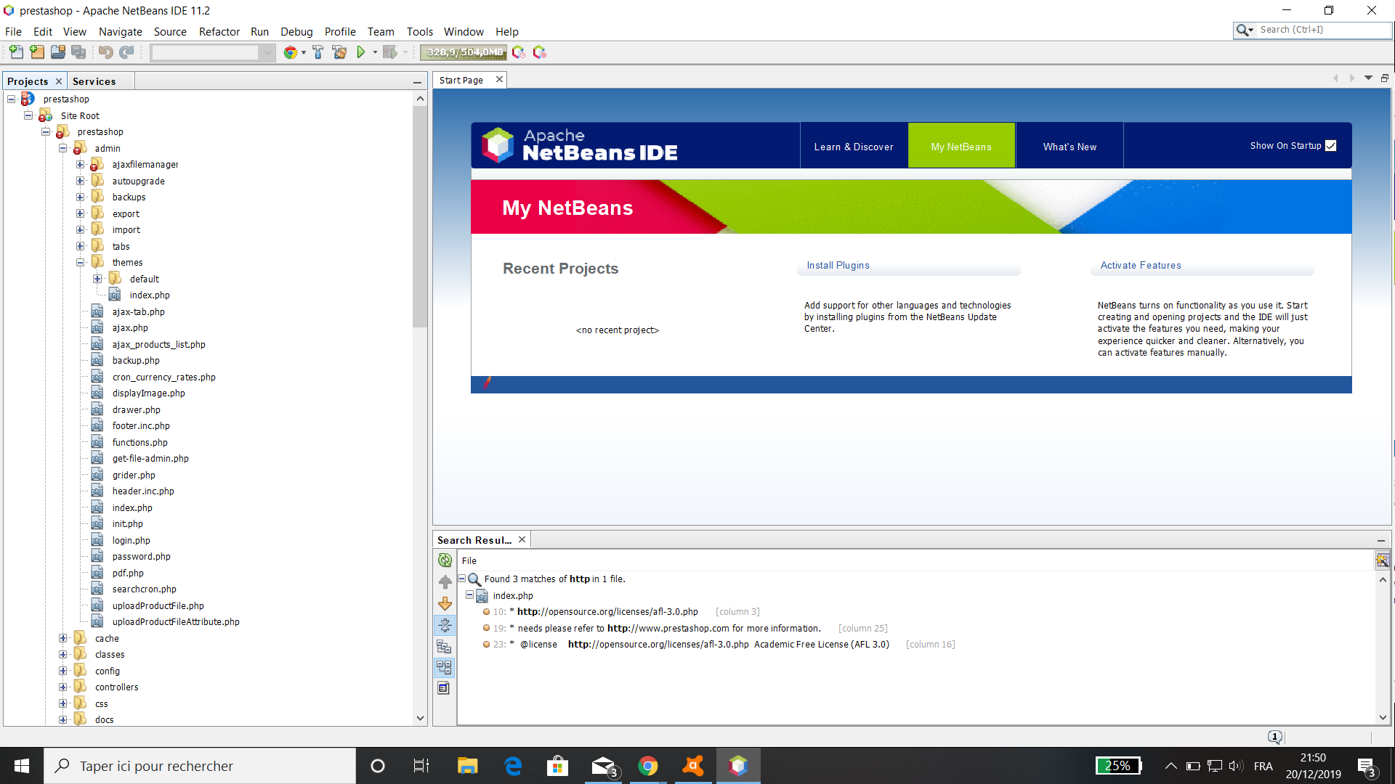Click the Clean and Build icon

tap(339, 52)
